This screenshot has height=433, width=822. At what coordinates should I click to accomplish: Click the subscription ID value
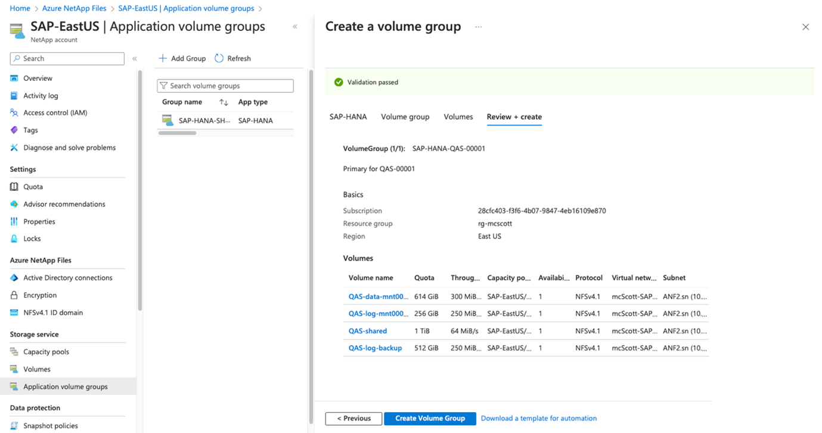pos(542,211)
